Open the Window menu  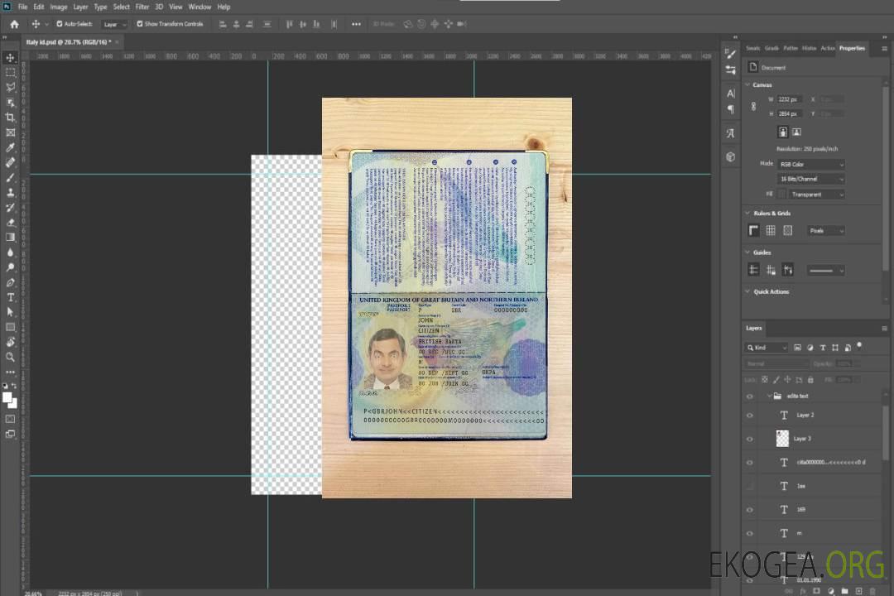199,7
